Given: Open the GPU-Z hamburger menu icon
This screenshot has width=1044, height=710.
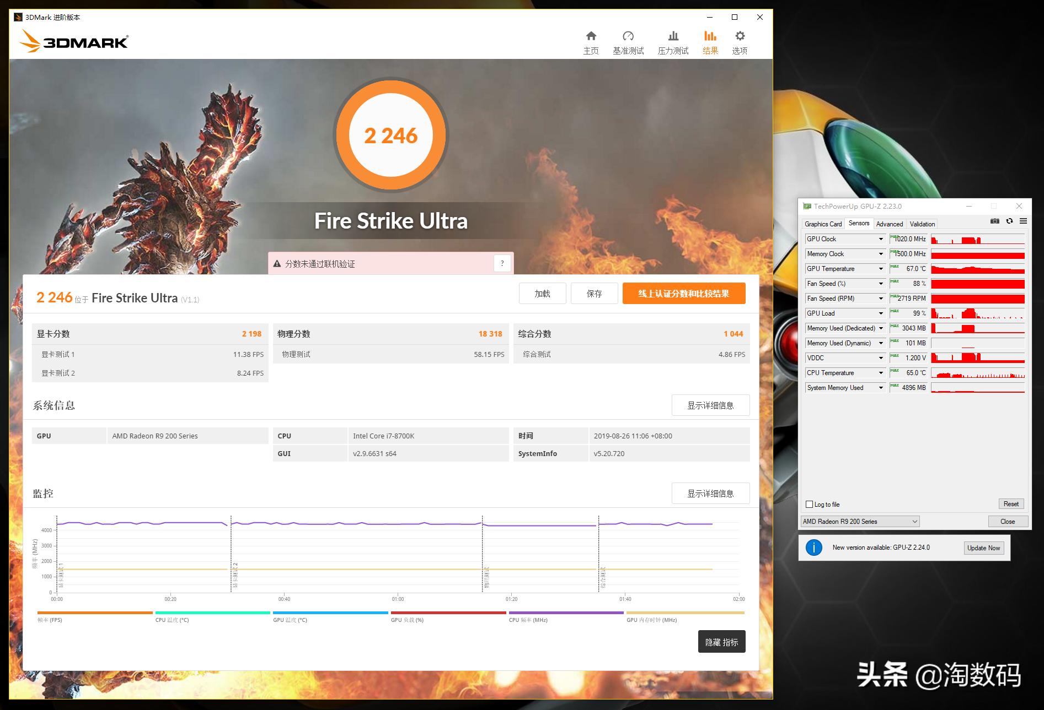Looking at the screenshot, I should (1023, 221).
